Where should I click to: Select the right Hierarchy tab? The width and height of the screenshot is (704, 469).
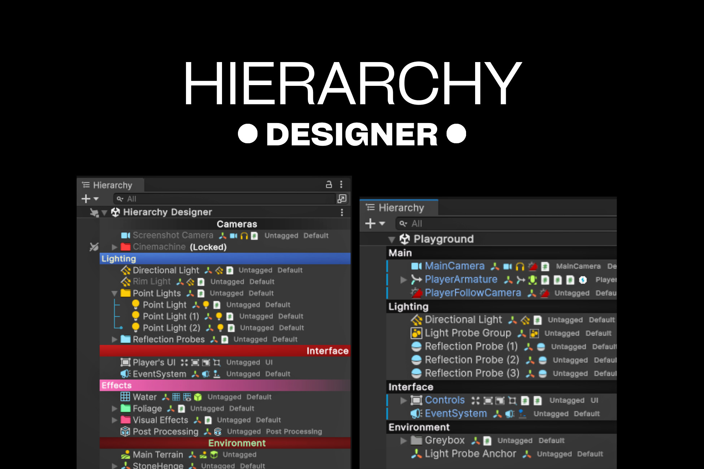[x=399, y=208]
